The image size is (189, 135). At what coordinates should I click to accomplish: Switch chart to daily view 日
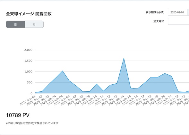(x=15, y=24)
